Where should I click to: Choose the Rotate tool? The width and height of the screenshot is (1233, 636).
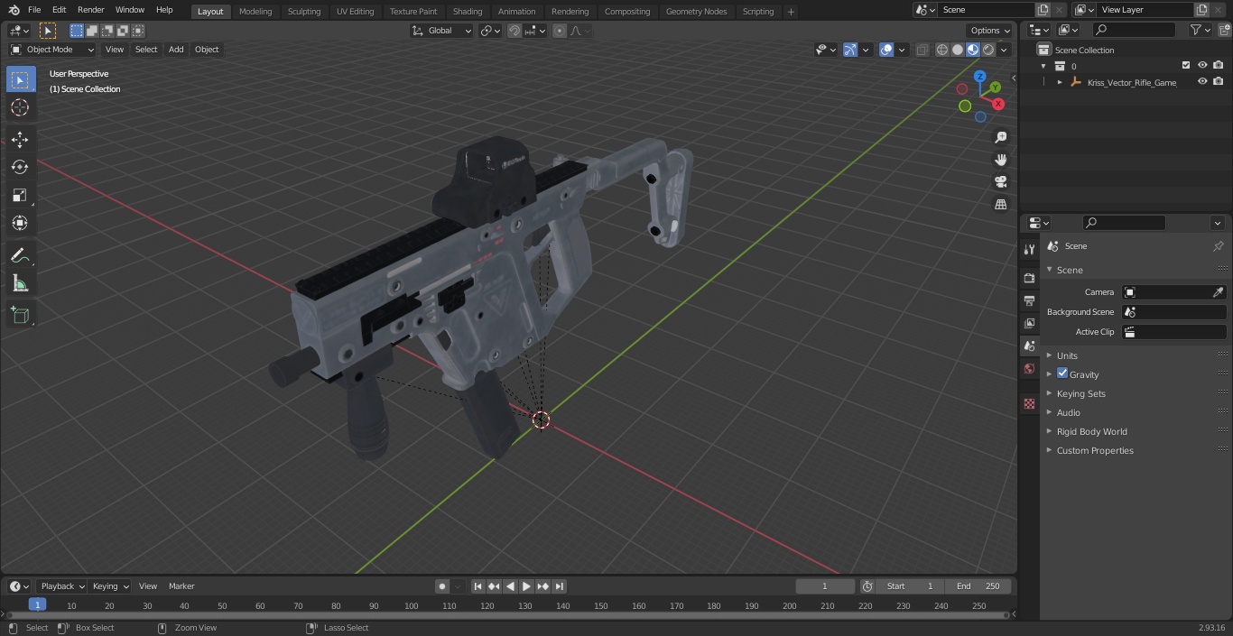point(20,167)
